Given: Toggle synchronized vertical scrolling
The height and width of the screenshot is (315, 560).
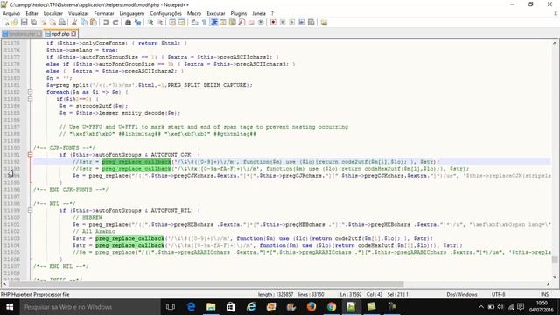Looking at the screenshot, I should tap(172, 23).
